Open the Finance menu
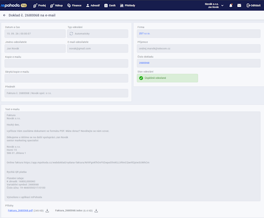The width and height of the screenshot is (264, 218). click(74, 5)
